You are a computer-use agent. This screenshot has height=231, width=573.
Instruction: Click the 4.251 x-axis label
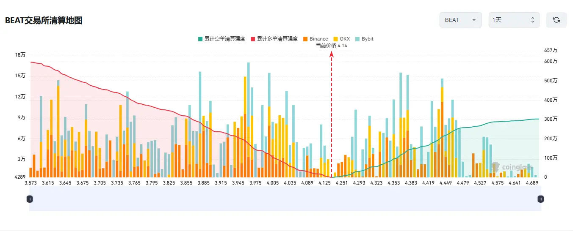342,183
